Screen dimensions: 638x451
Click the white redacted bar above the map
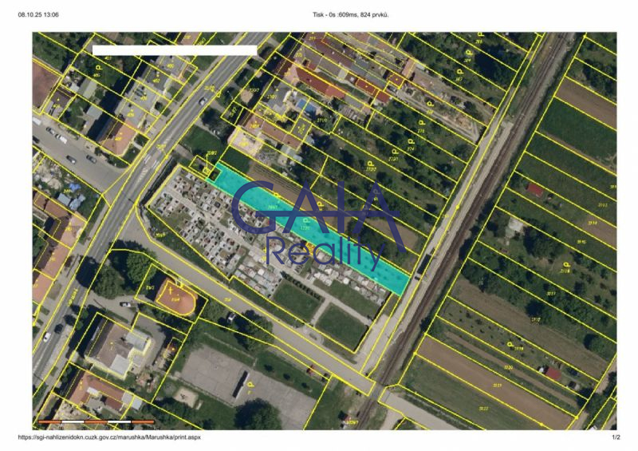coord(175,49)
